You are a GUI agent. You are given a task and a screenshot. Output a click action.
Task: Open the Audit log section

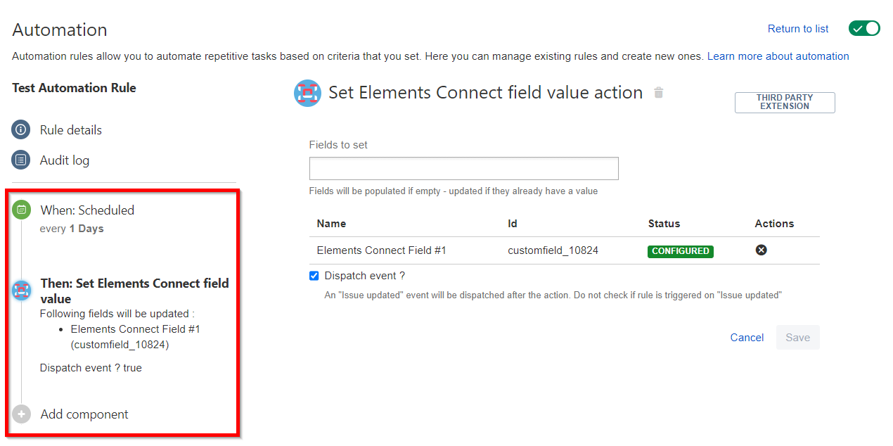coord(65,160)
